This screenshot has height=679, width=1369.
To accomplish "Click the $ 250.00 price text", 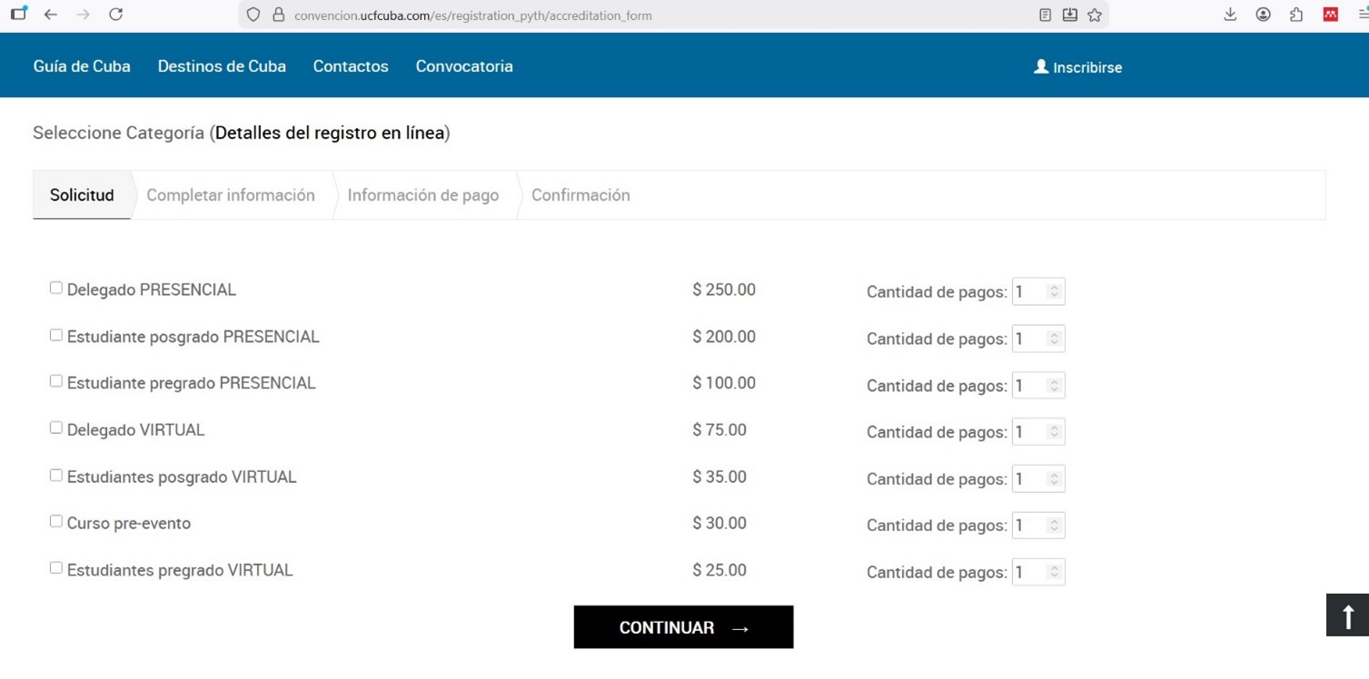I will (724, 290).
